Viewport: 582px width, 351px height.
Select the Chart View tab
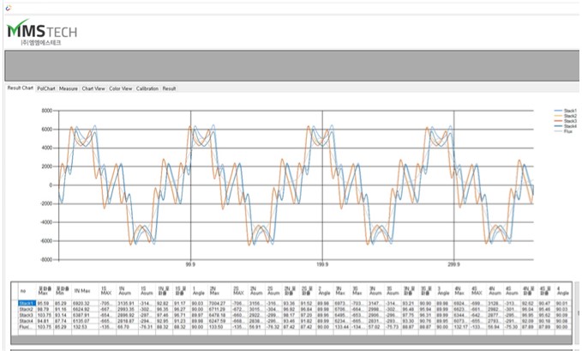click(93, 88)
